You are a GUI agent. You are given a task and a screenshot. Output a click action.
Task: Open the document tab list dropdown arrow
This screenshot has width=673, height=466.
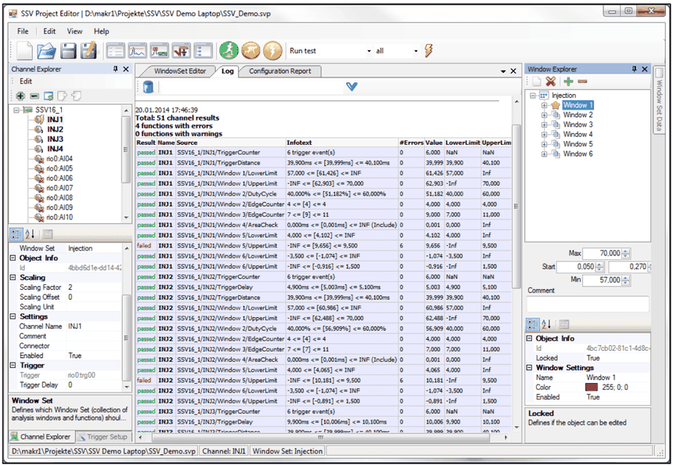(503, 71)
